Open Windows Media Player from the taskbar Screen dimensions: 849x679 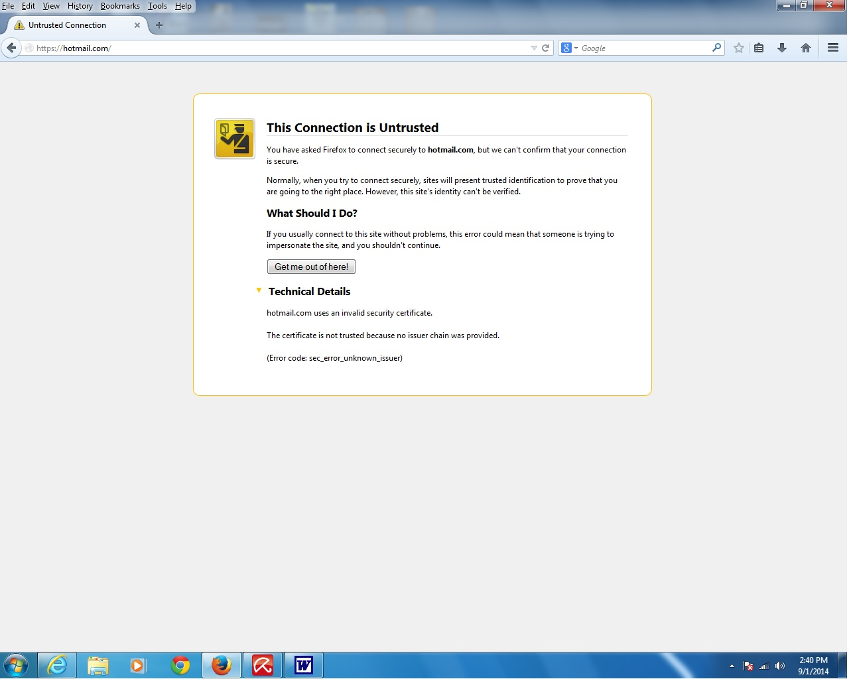[x=139, y=665]
